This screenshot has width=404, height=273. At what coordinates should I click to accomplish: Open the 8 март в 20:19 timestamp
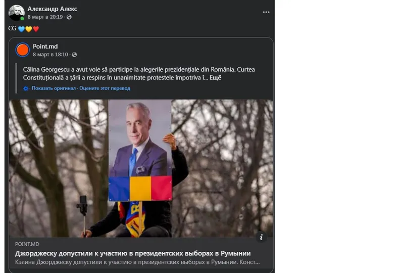coord(45,17)
